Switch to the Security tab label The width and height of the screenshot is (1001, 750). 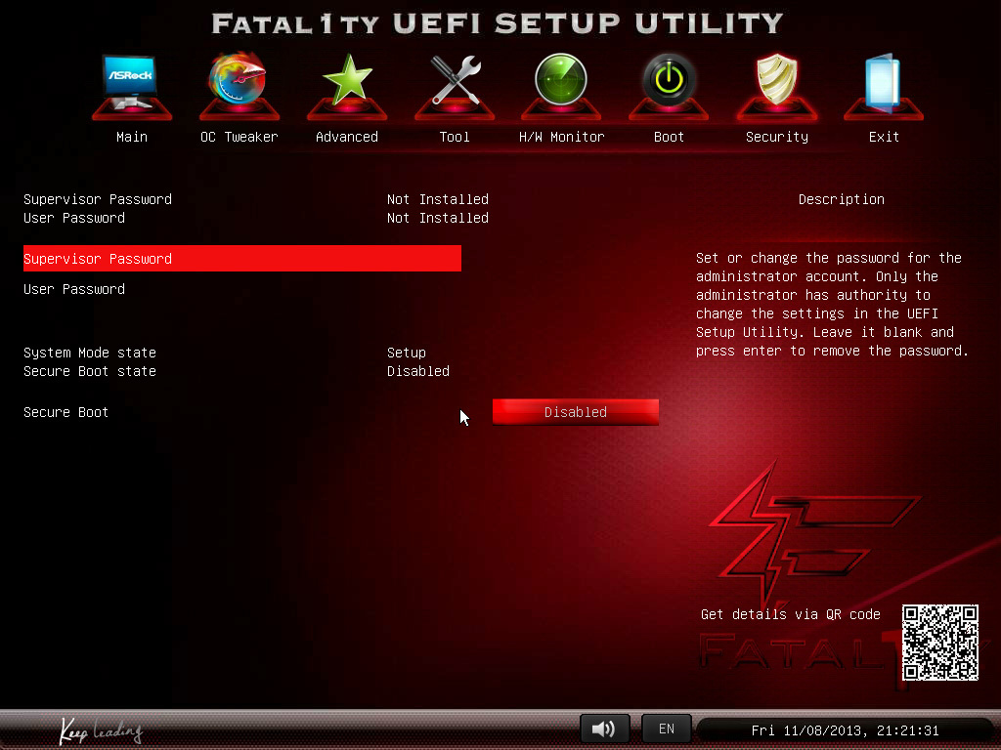777,137
